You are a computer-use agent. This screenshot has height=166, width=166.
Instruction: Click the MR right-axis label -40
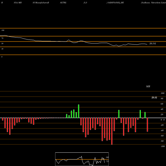pyautogui.click(x=162, y=130)
